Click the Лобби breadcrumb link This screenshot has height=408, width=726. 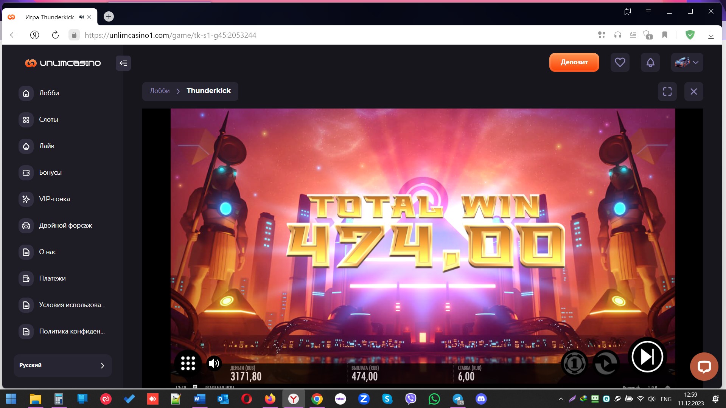(160, 91)
